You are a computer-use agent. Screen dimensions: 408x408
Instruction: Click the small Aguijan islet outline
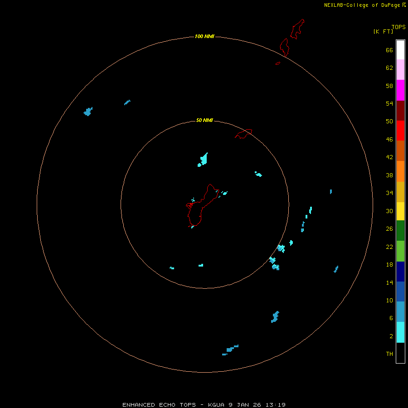point(278,63)
